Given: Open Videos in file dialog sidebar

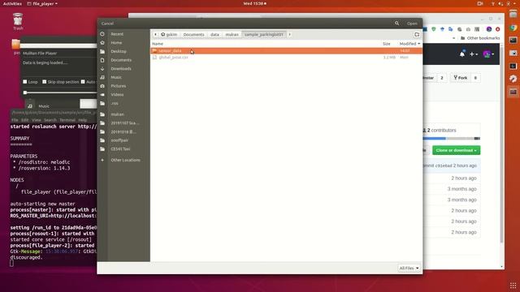Looking at the screenshot, I should pyautogui.click(x=117, y=94).
